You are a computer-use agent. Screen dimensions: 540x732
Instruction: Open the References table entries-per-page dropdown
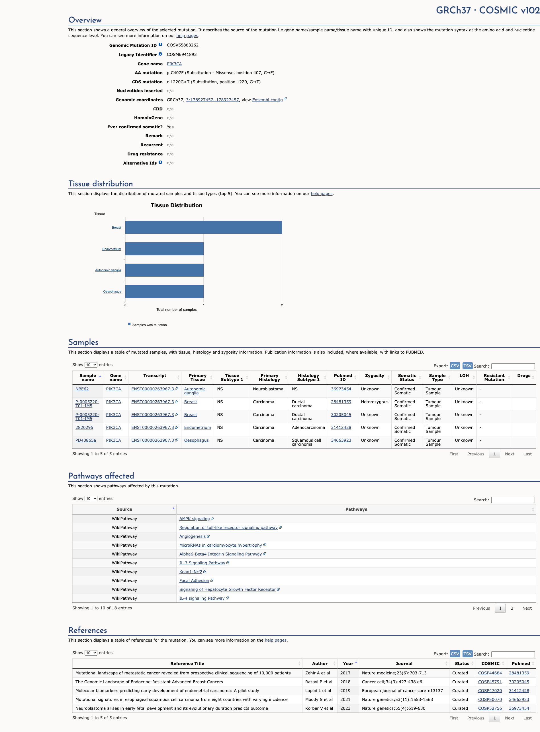click(x=91, y=652)
